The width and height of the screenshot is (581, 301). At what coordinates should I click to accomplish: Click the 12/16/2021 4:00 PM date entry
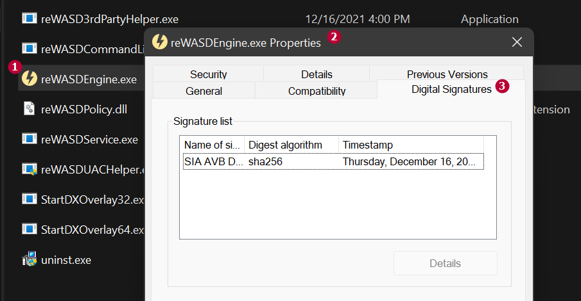358,19
